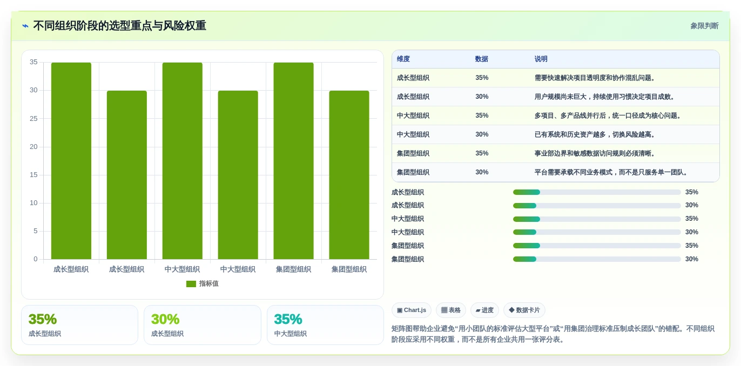Open the 35% 中大型组织 stat card
The height and width of the screenshot is (366, 741).
click(x=325, y=325)
